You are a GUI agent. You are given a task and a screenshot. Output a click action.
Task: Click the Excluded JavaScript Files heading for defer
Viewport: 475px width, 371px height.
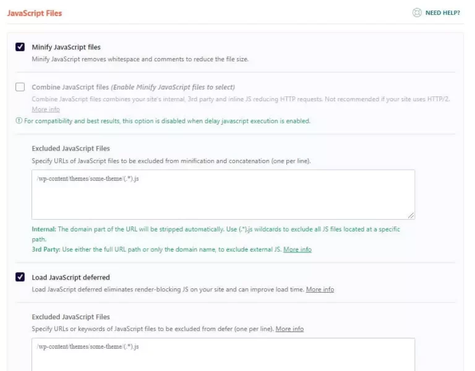(x=71, y=317)
